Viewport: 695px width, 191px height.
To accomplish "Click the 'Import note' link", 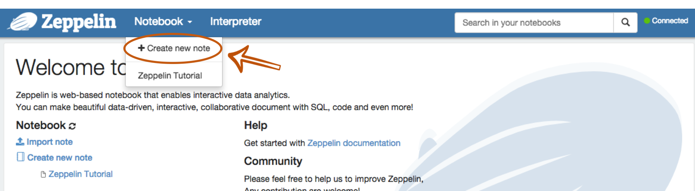I will pyautogui.click(x=49, y=142).
